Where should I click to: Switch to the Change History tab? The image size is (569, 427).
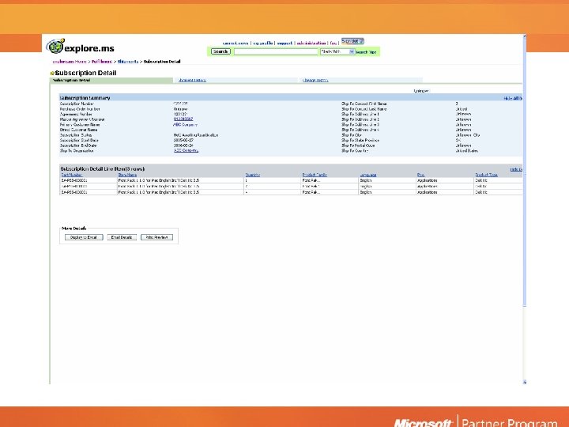[x=315, y=80]
